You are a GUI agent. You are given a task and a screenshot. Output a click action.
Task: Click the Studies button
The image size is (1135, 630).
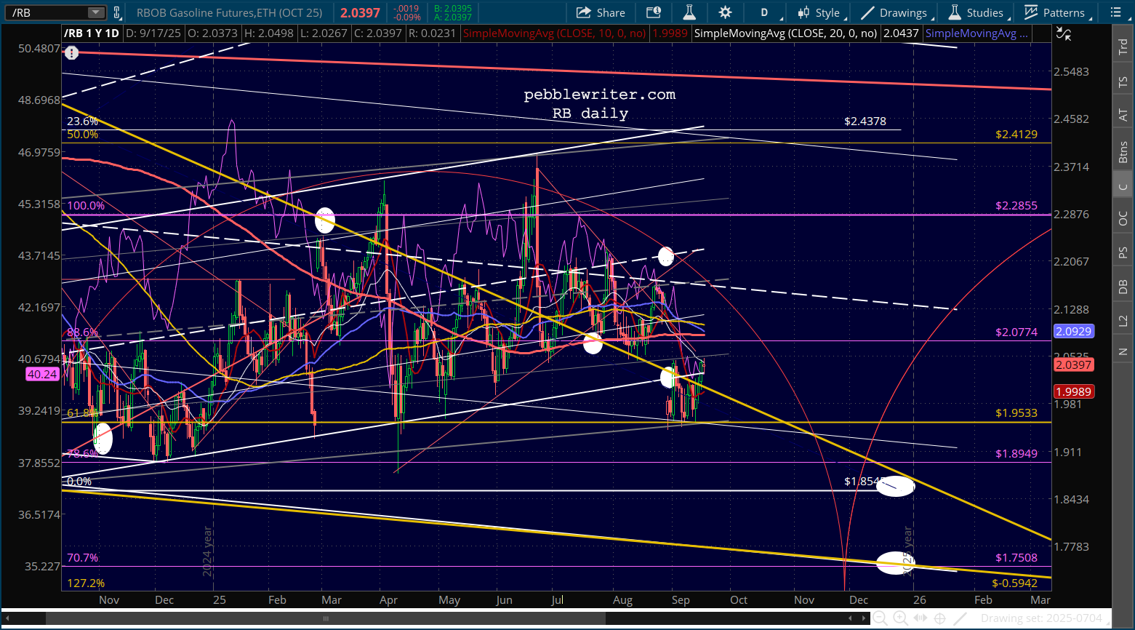976,12
